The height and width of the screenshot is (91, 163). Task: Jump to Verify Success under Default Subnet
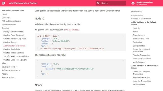click(x=139, y=62)
